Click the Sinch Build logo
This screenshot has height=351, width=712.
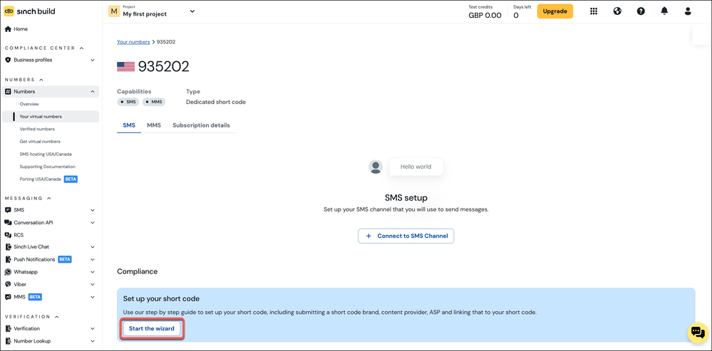tap(29, 11)
